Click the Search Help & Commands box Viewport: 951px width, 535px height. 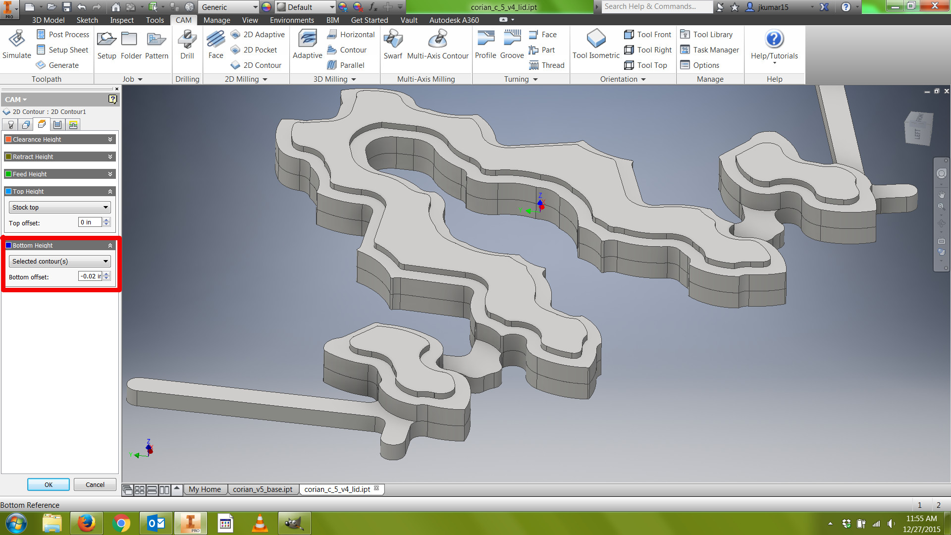tap(657, 7)
